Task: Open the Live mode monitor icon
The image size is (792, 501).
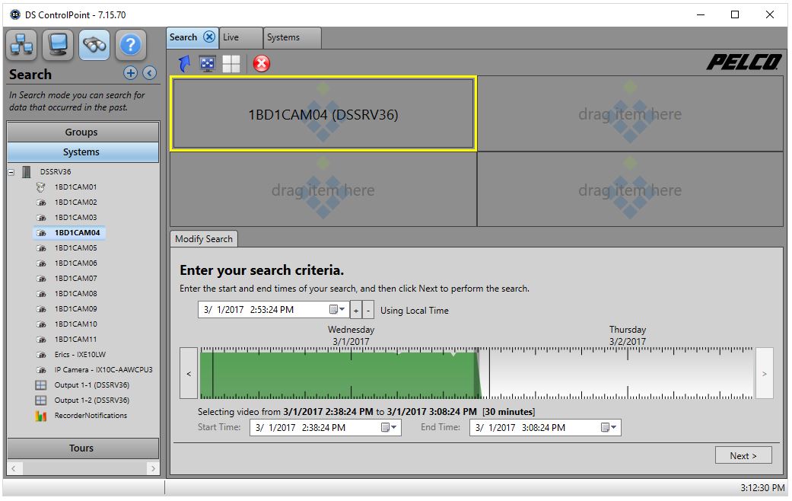Action: [x=58, y=44]
